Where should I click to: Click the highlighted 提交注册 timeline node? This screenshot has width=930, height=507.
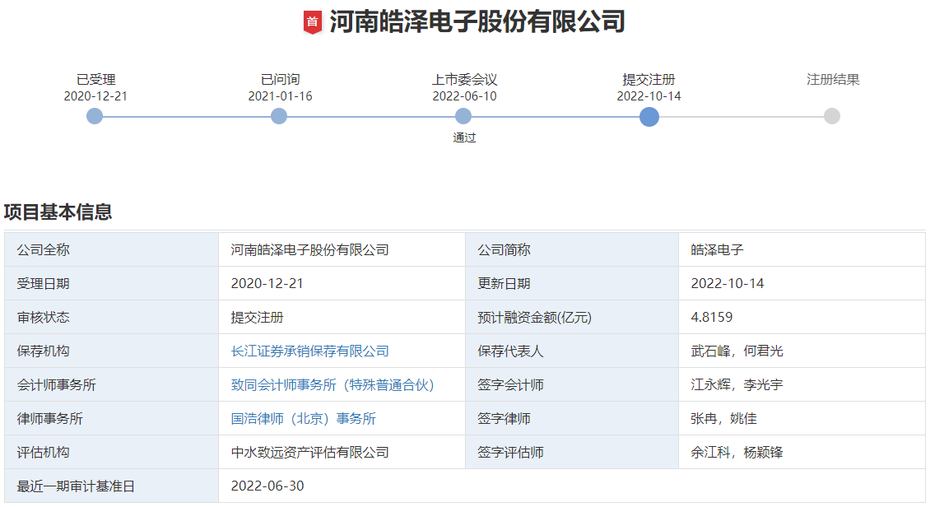click(x=649, y=116)
